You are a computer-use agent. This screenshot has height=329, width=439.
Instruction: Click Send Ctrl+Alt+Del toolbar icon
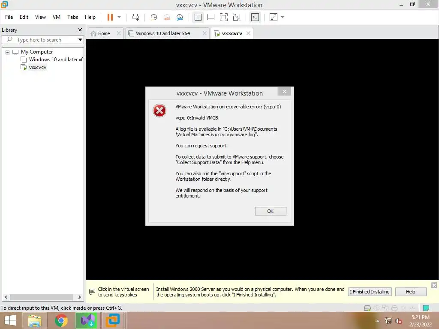pyautogui.click(x=135, y=17)
